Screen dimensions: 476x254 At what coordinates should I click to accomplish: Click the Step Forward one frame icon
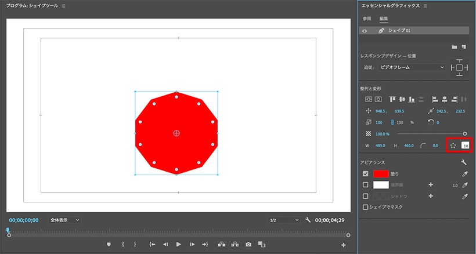click(192, 244)
